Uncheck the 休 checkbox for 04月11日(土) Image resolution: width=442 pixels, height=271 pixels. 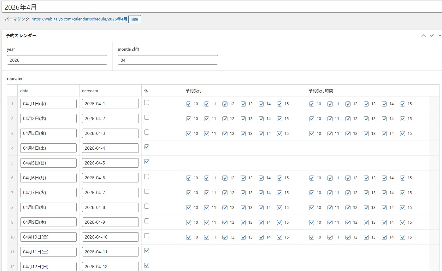147,251
